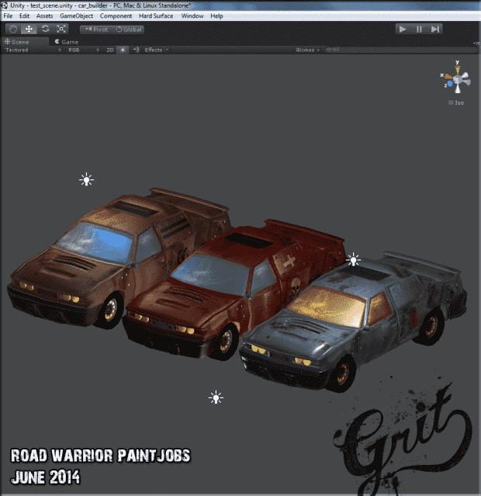Select the Hand tool in toolbar
This screenshot has height=496, width=481.
[12, 29]
